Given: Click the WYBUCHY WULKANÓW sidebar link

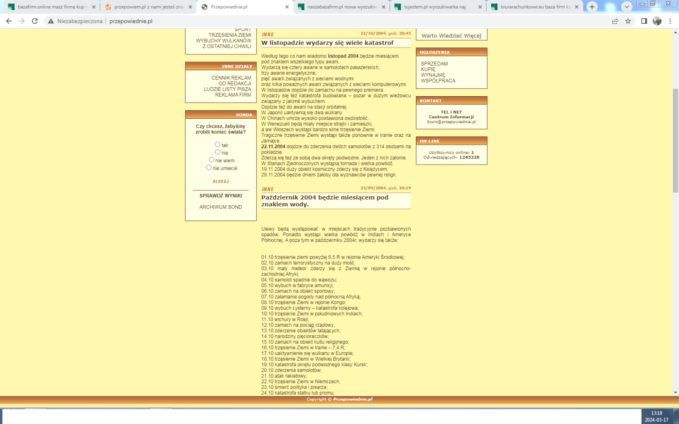Looking at the screenshot, I should 224,41.
